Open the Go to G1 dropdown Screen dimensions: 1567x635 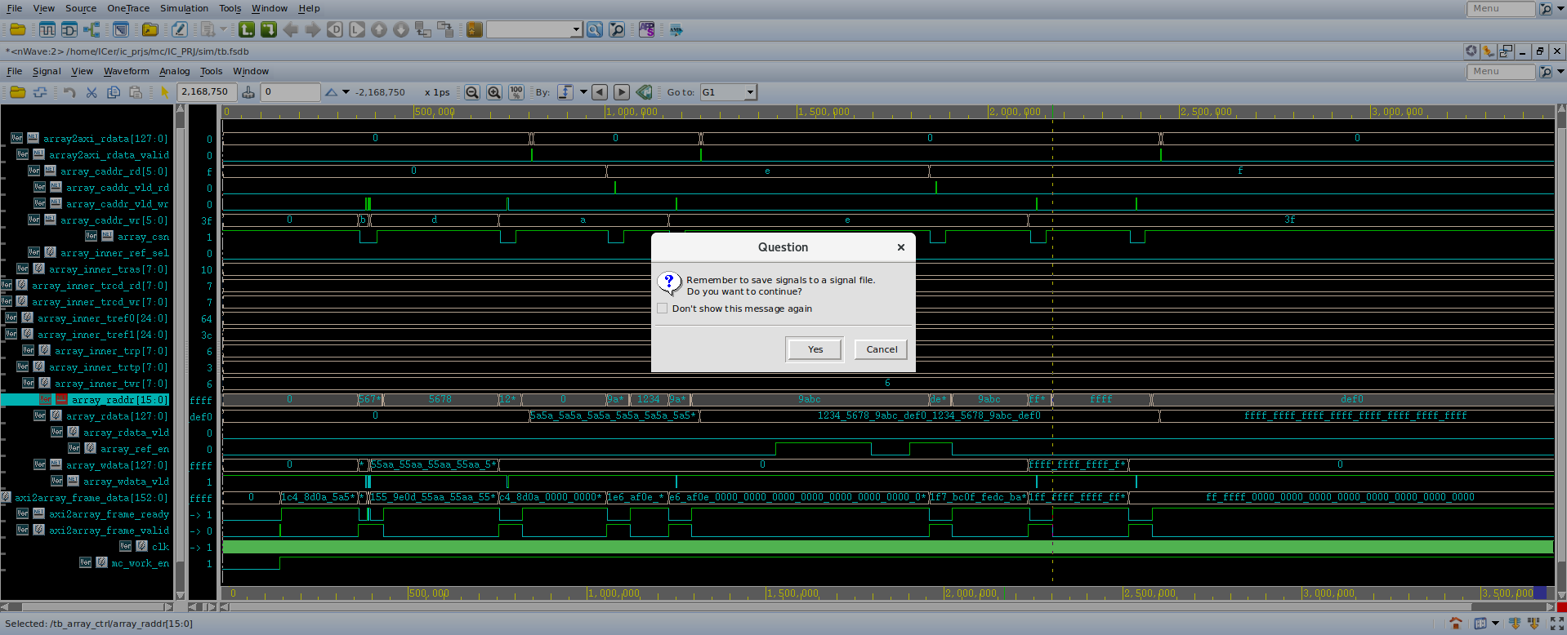pyautogui.click(x=749, y=92)
